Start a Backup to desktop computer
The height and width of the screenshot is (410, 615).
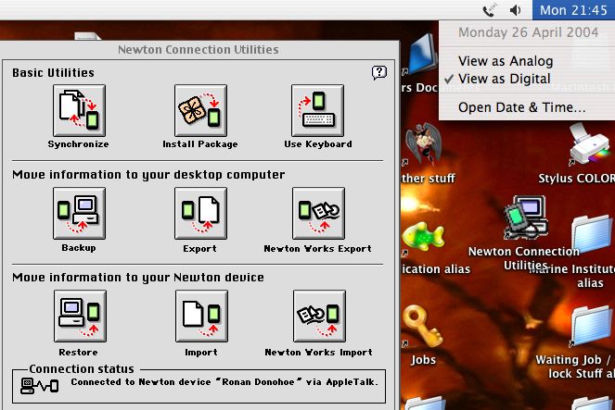pos(79,213)
